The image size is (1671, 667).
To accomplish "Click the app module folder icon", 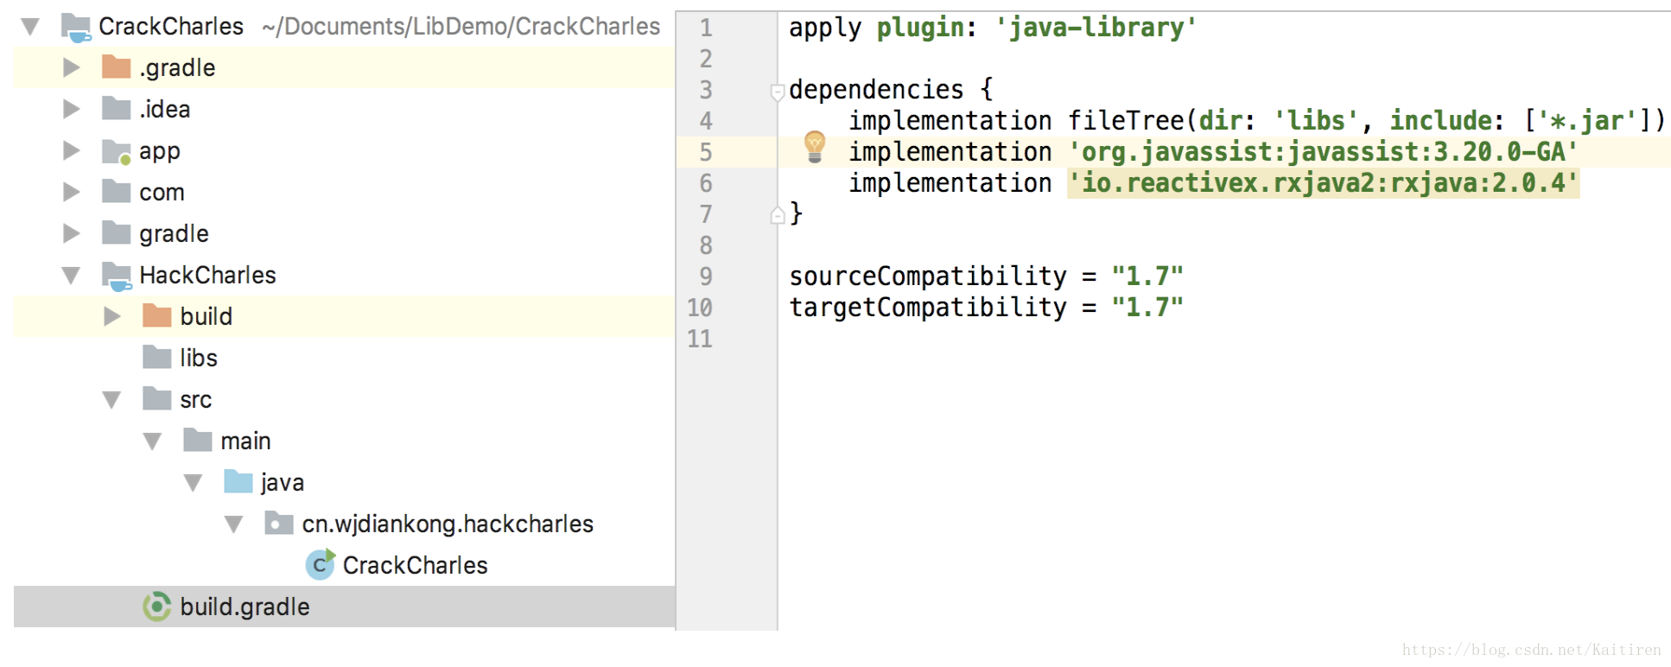I will 117,151.
